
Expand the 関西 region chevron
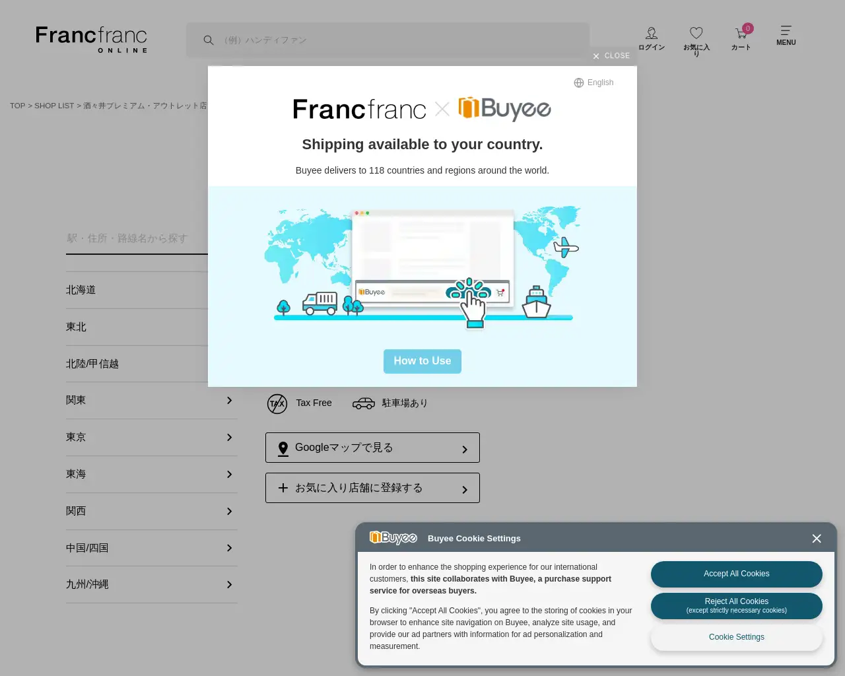coord(229,512)
